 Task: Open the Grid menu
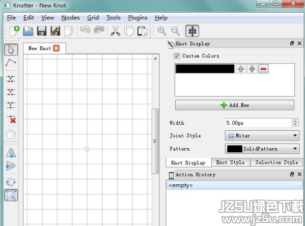pyautogui.click(x=93, y=18)
